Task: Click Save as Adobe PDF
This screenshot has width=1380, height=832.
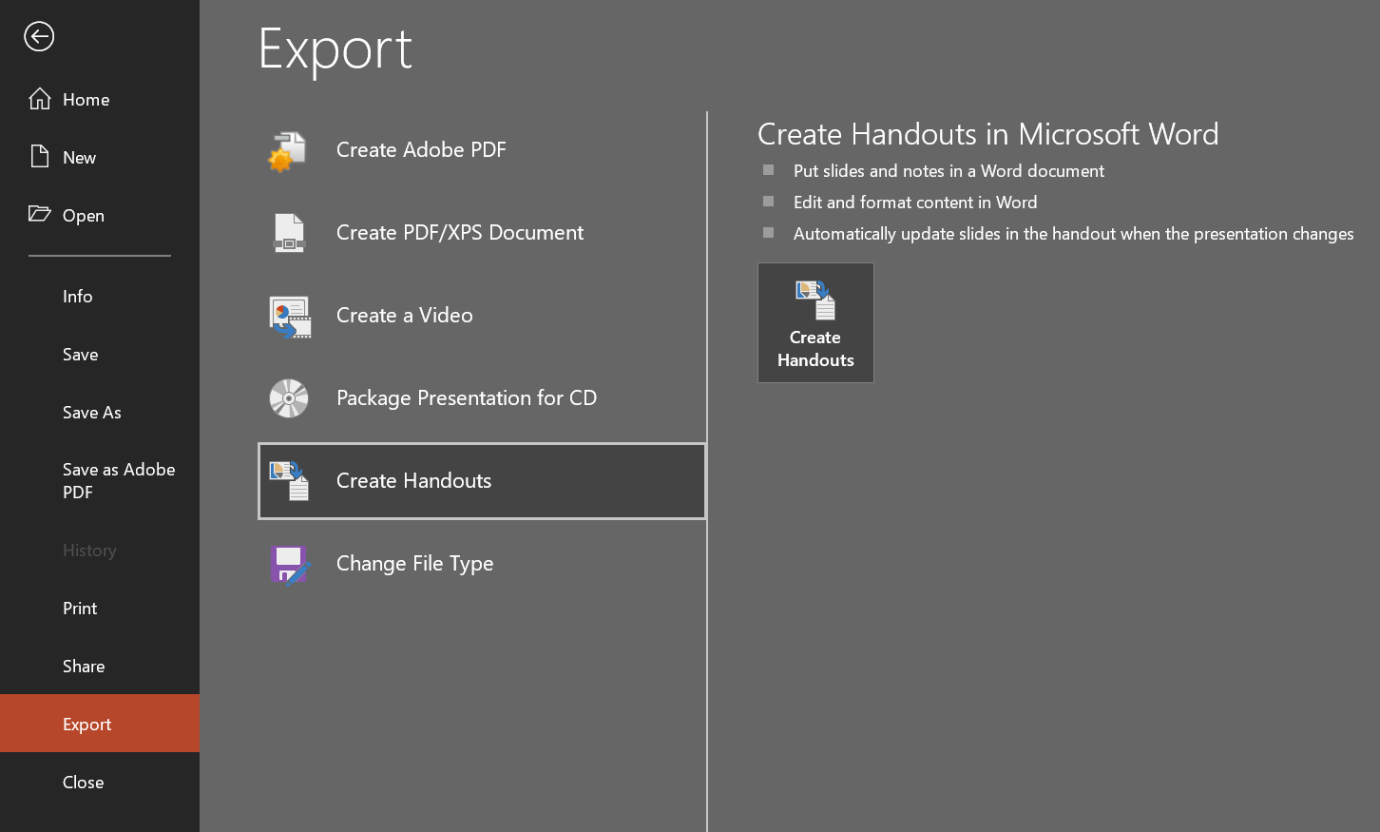Action: (118, 480)
